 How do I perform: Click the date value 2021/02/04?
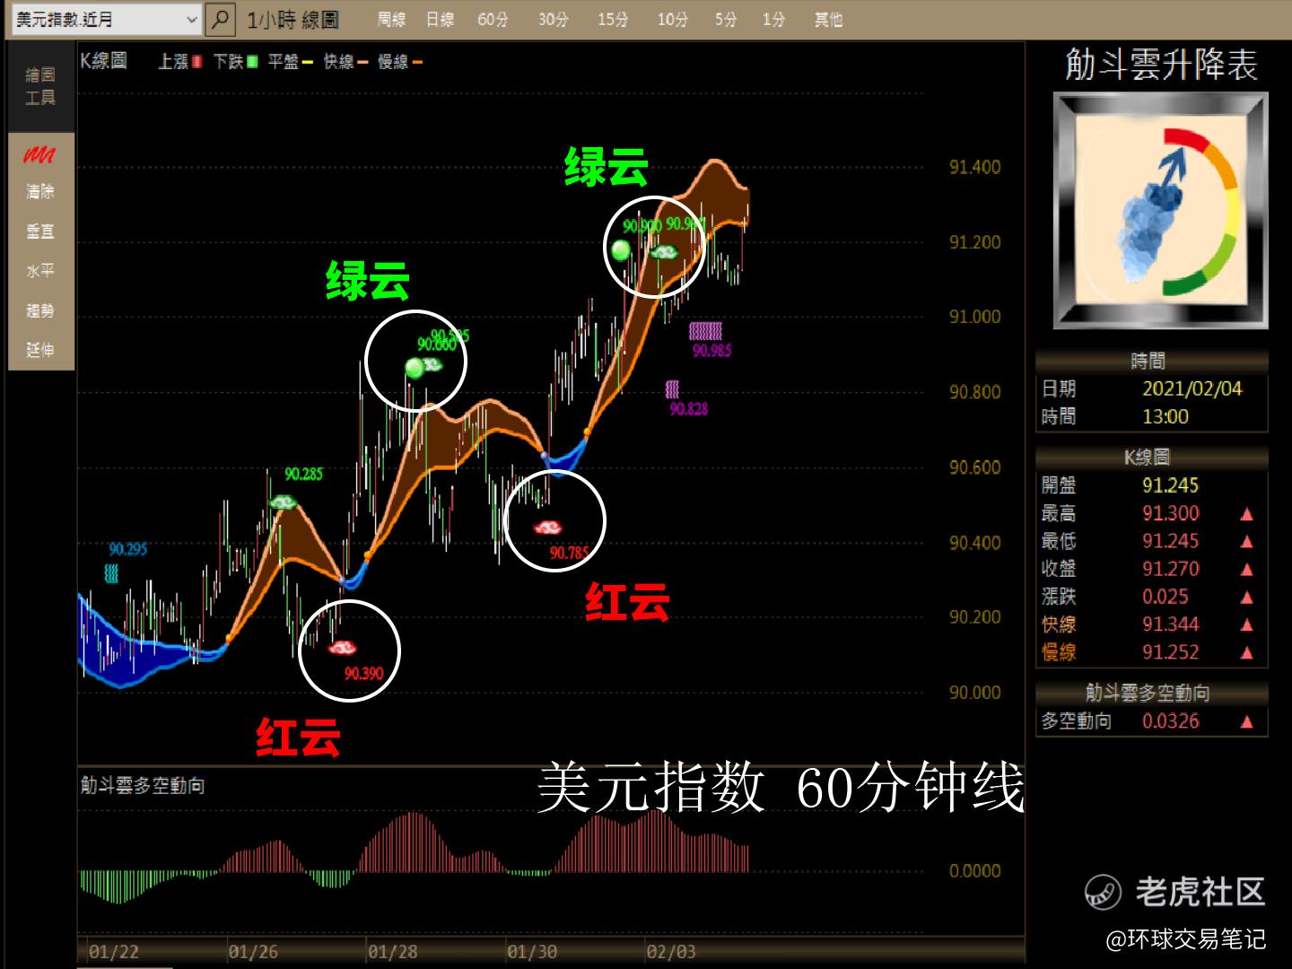pos(1192,388)
